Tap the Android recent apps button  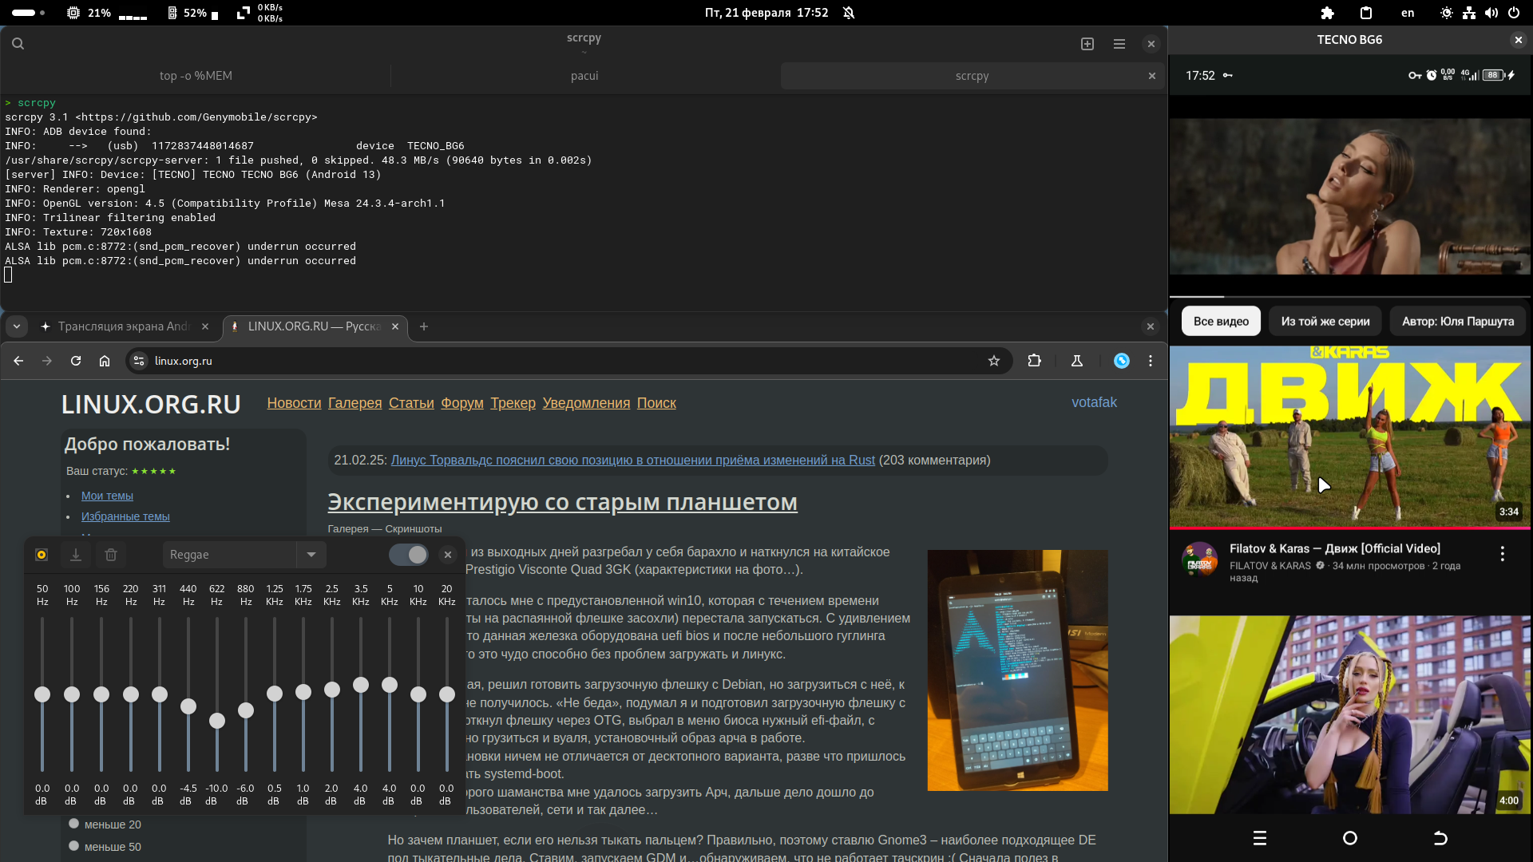tap(1260, 838)
